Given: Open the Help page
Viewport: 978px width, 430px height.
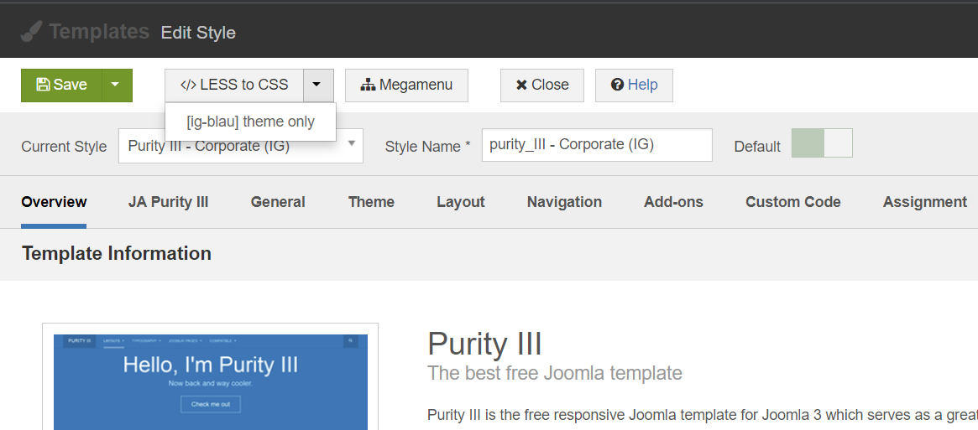Looking at the screenshot, I should click(x=634, y=85).
